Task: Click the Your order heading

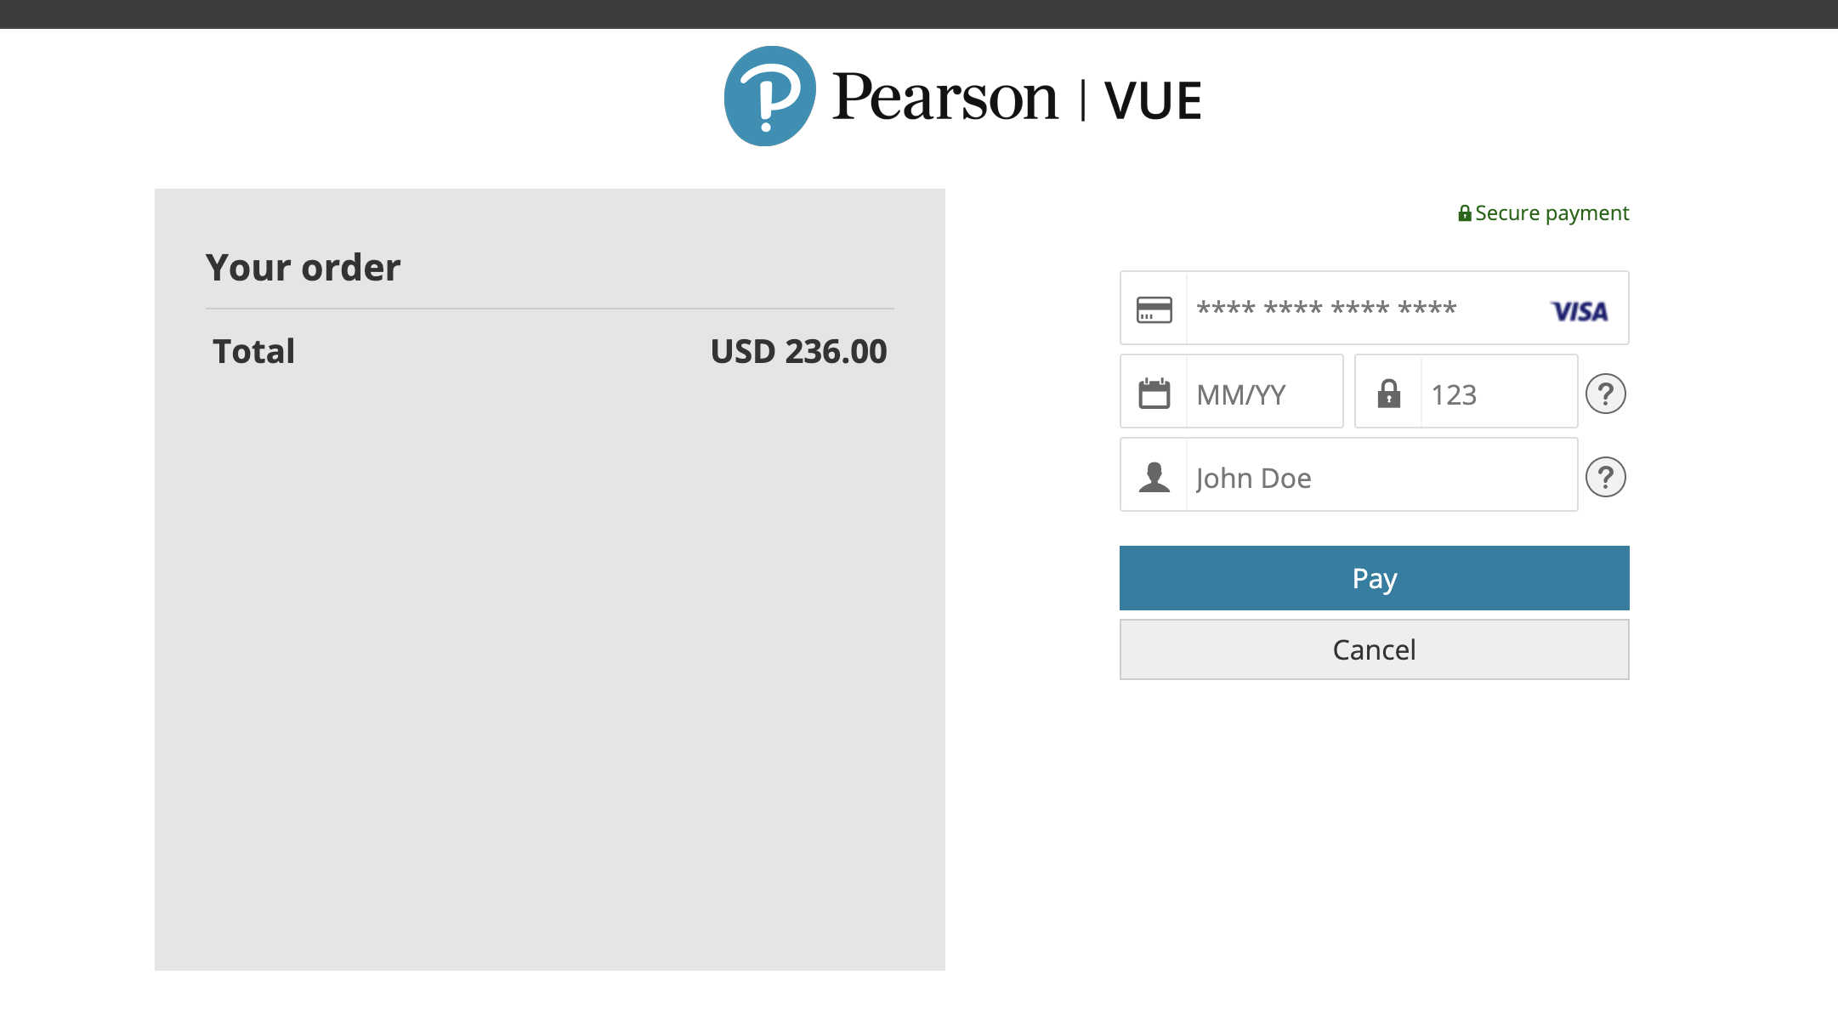Action: [303, 268]
